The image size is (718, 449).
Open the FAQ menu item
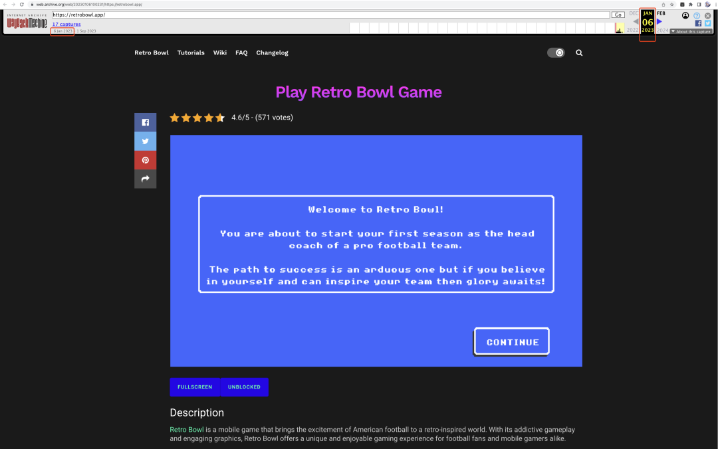click(x=241, y=52)
